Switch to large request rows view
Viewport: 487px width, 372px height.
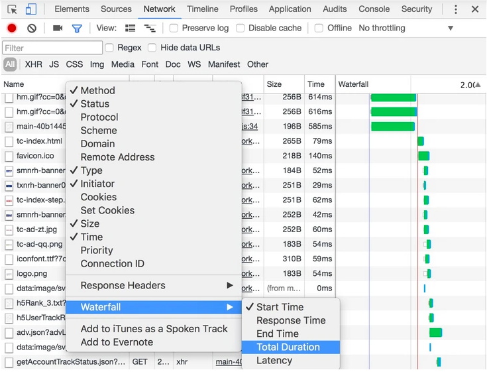130,29
